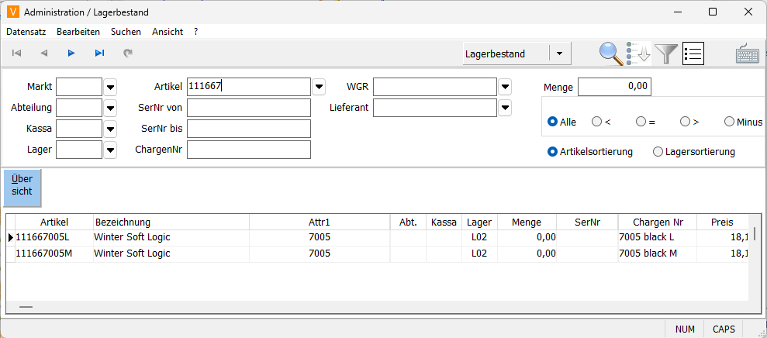Open the Lagerbestand view dropdown
This screenshot has width=767, height=338.
pyautogui.click(x=560, y=53)
